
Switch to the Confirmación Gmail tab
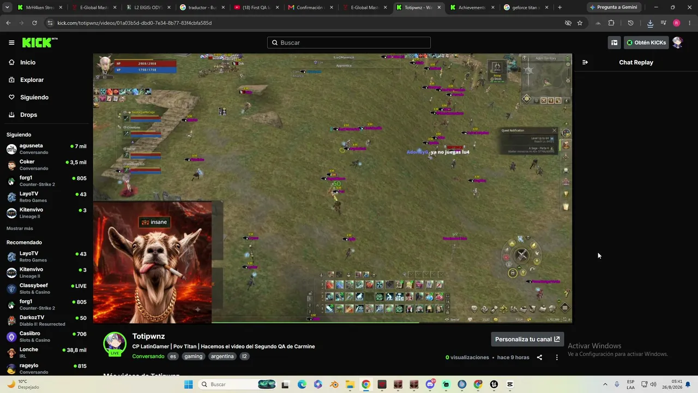tap(309, 8)
